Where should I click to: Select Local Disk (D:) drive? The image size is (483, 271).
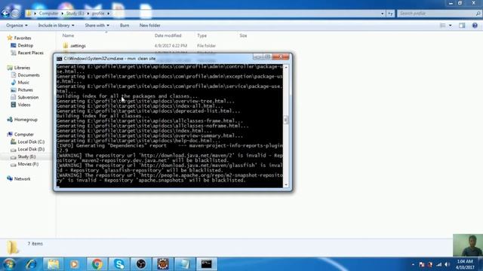31,149
